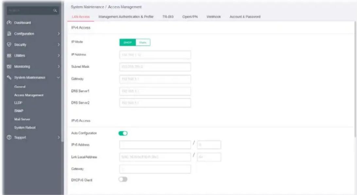357x195 pixels.
Task: Click the IPv6 Address field
Action: pos(155,145)
